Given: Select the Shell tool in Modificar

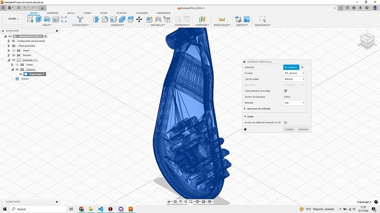Looking at the screenshot, I should point(113,19).
